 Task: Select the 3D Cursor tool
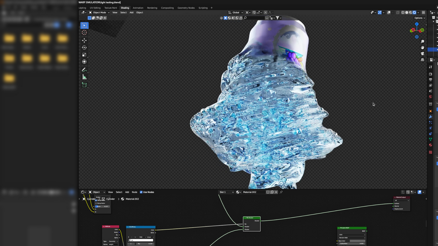[85, 33]
